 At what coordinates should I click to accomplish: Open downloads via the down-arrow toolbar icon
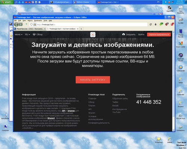156,25
